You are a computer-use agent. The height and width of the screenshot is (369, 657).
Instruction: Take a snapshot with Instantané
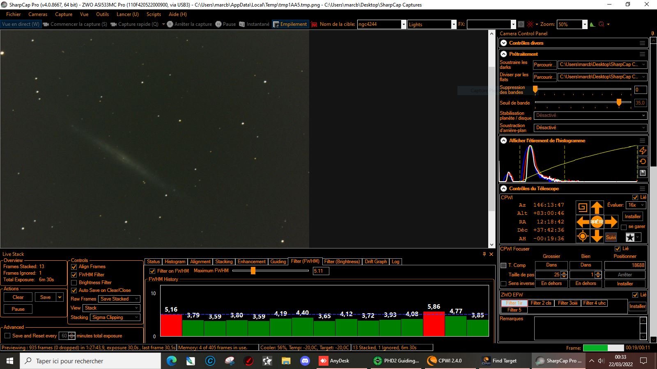[254, 24]
